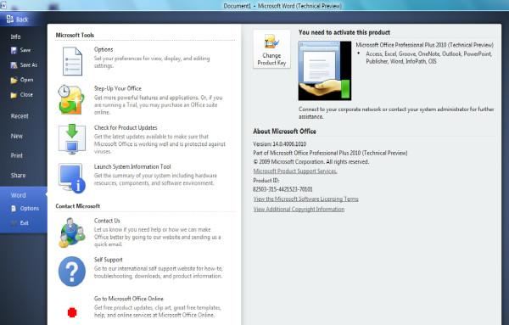Click the Contact Us people globe icon
The image size is (509, 325).
pyautogui.click(x=72, y=233)
